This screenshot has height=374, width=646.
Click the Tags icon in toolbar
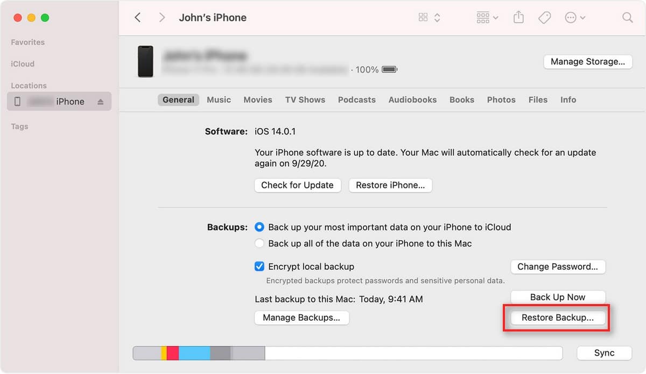click(545, 17)
